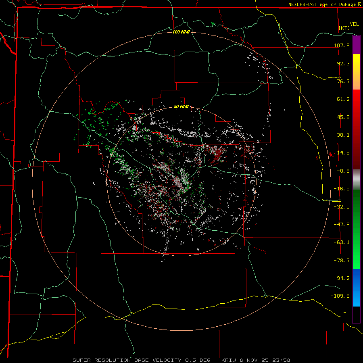363x363 pixels.
Task: Click the -47.6 velocity scale value
Action: [342, 224]
